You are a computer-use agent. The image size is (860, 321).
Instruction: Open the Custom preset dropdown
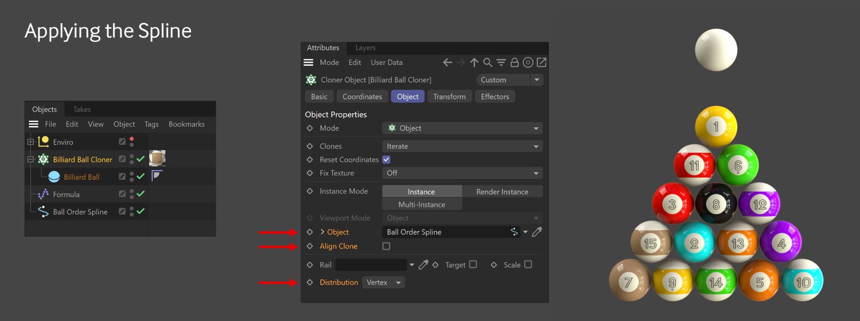click(510, 80)
